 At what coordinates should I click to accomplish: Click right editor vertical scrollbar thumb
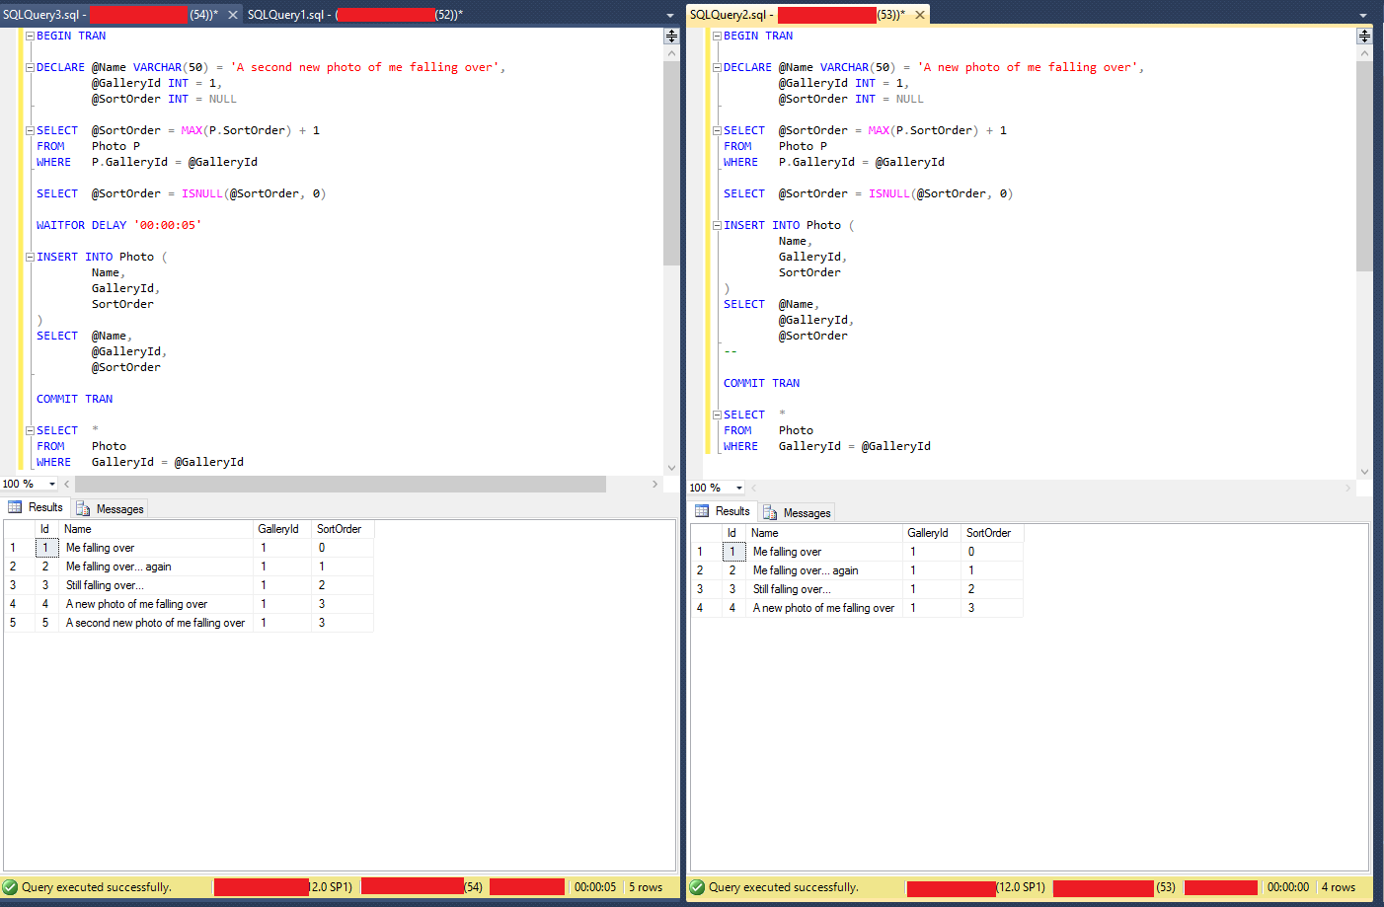[x=1364, y=166]
